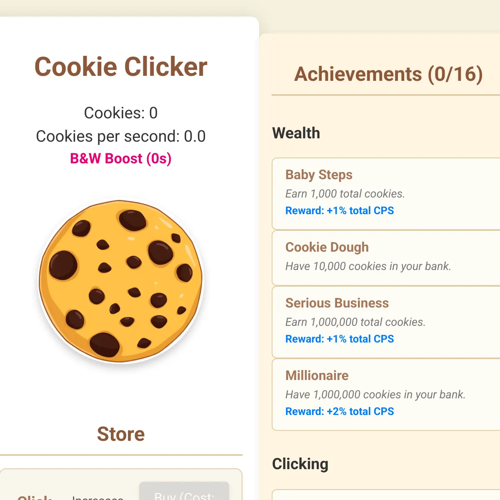
Task: Click Baby Steps reward +1% total CPS
Action: pos(340,211)
